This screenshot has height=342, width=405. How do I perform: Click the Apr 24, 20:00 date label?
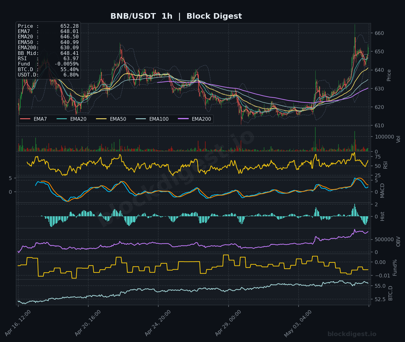point(158,323)
